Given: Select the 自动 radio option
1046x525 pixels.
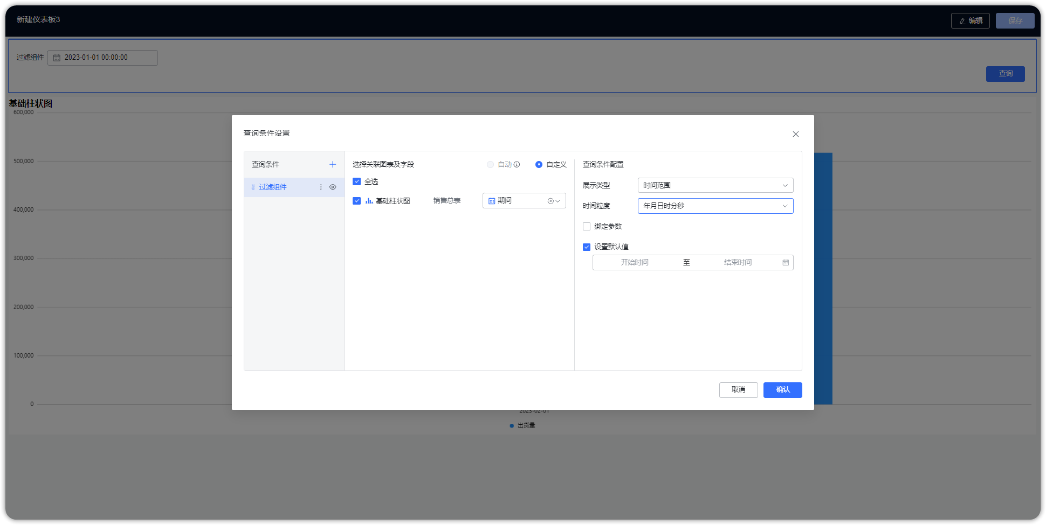Looking at the screenshot, I should tap(490, 164).
